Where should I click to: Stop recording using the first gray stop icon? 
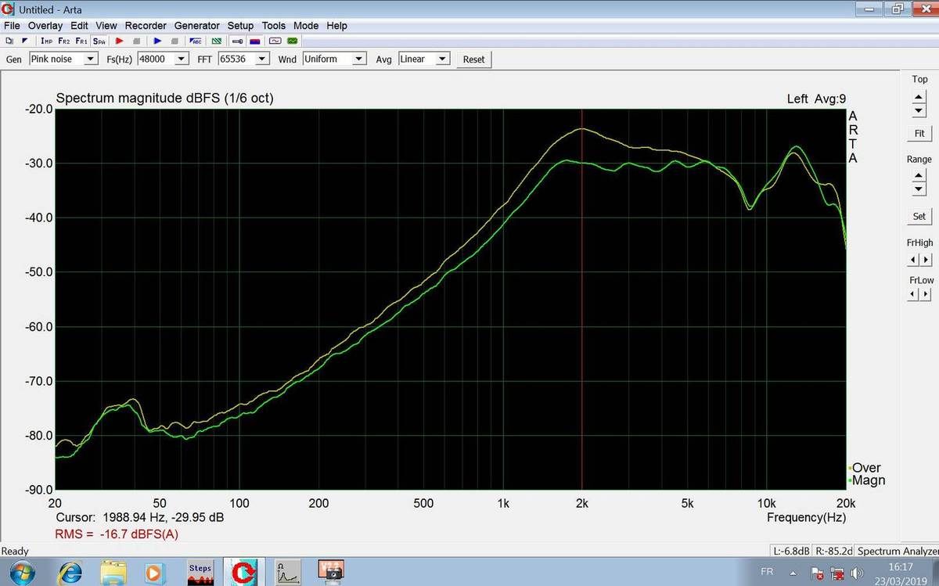click(137, 41)
